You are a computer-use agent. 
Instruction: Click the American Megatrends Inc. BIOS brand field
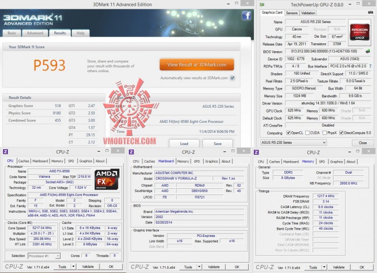(x=199, y=211)
